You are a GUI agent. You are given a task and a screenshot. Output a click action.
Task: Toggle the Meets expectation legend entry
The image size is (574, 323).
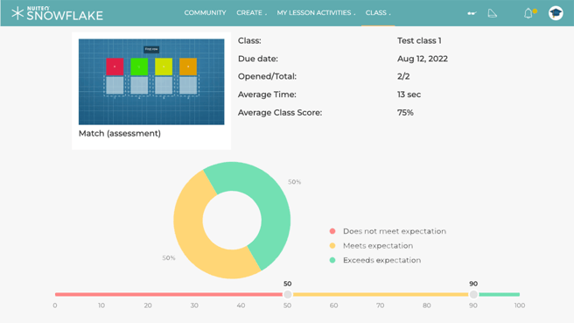[x=371, y=246]
